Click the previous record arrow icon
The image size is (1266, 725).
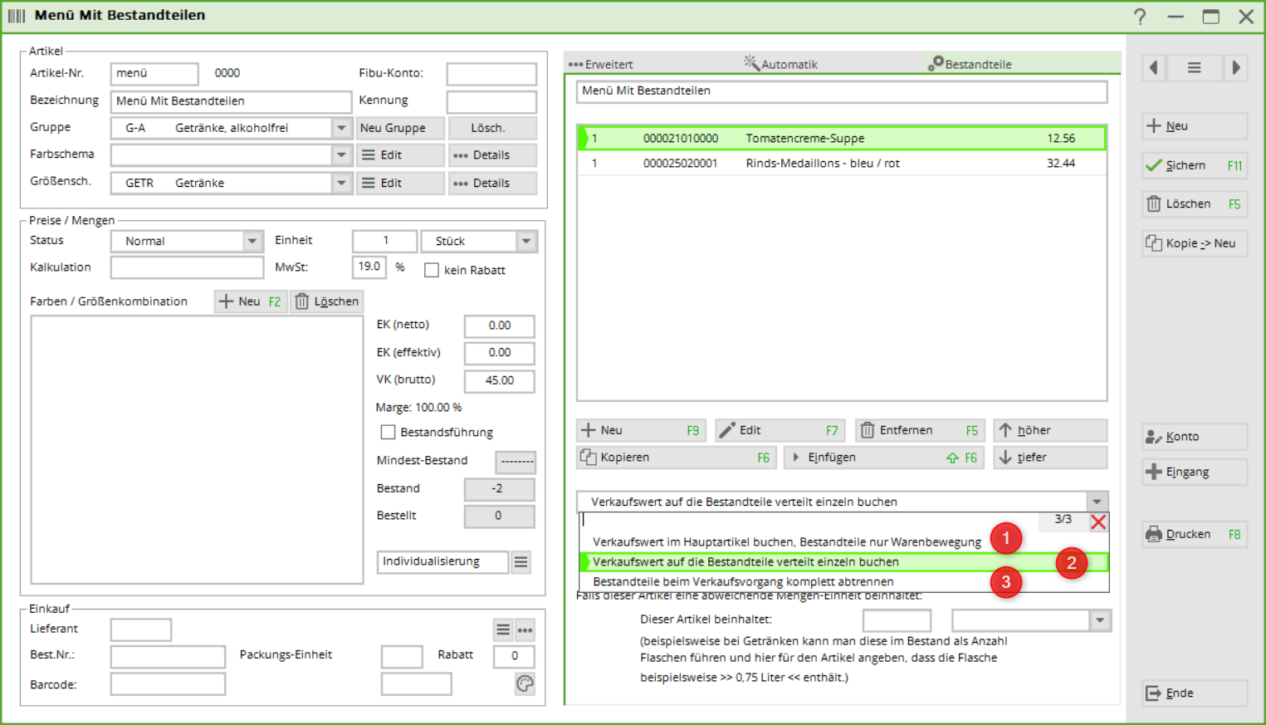pos(1153,68)
